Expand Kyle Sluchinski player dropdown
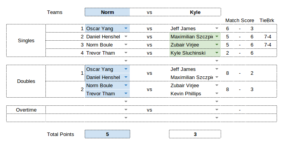This screenshot has height=148, width=284. click(x=217, y=53)
